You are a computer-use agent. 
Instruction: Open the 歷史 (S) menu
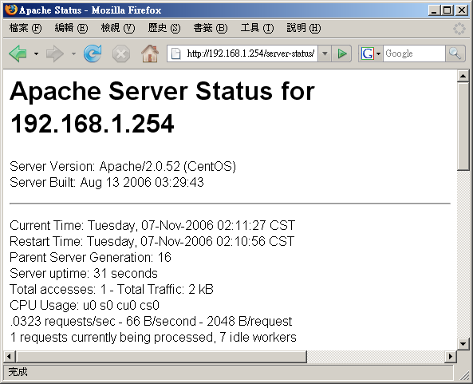[164, 29]
